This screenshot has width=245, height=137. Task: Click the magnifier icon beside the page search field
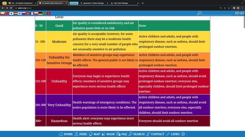coord(199,13)
